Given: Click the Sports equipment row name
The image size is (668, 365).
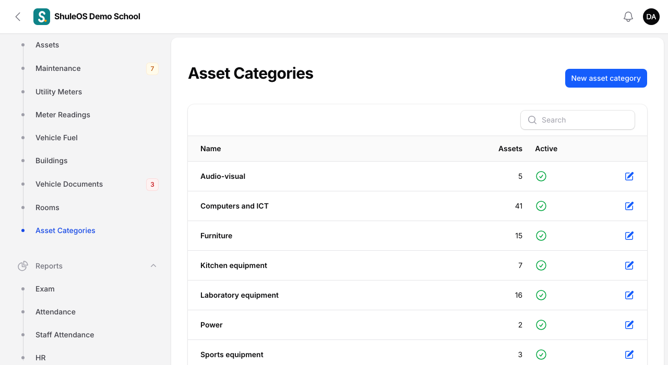Looking at the screenshot, I should (x=232, y=355).
